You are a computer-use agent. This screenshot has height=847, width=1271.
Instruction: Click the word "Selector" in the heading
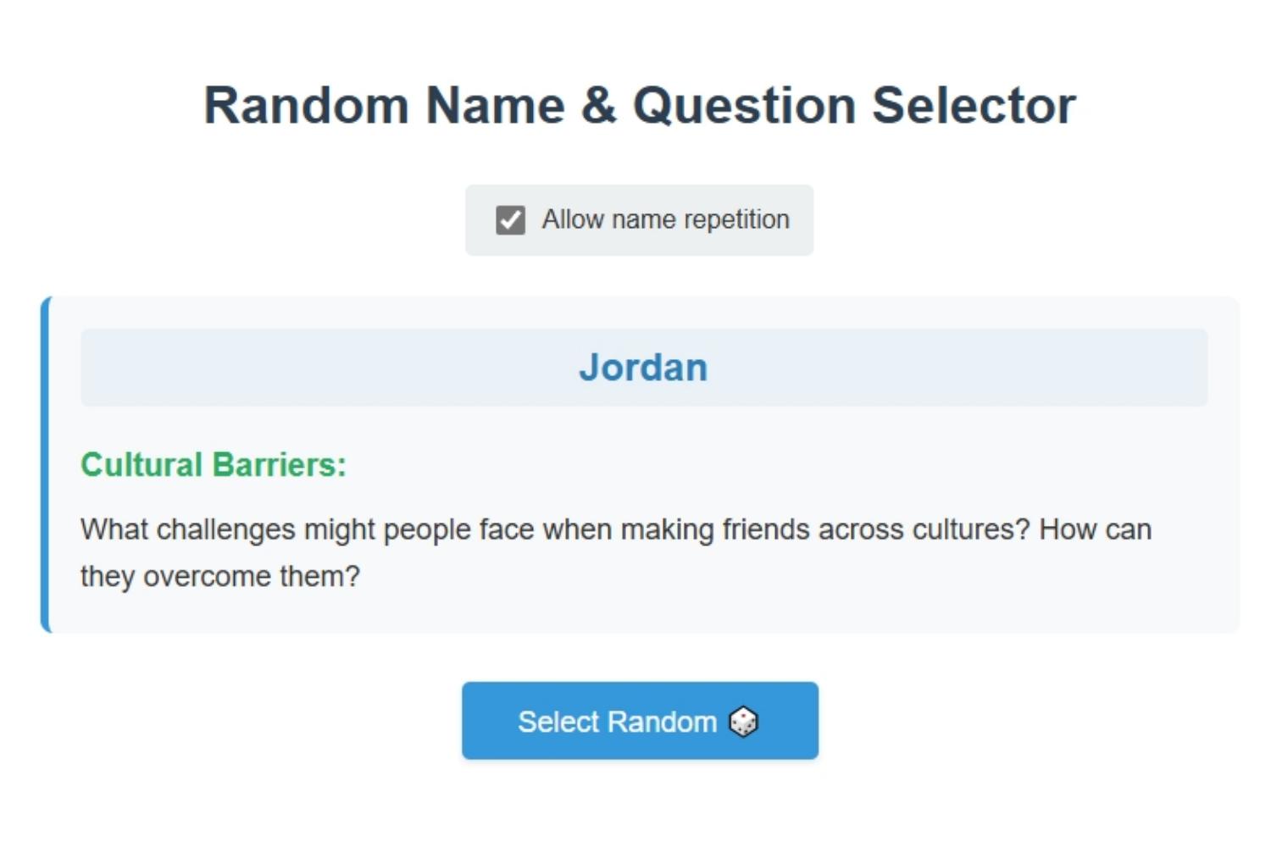974,106
